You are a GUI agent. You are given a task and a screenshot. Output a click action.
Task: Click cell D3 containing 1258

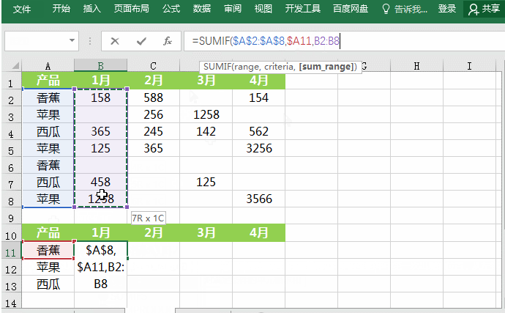pyautogui.click(x=206, y=114)
